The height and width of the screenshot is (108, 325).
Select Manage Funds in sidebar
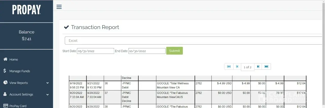click(20, 71)
